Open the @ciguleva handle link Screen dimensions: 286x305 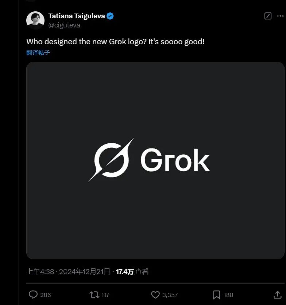pyautogui.click(x=64, y=25)
